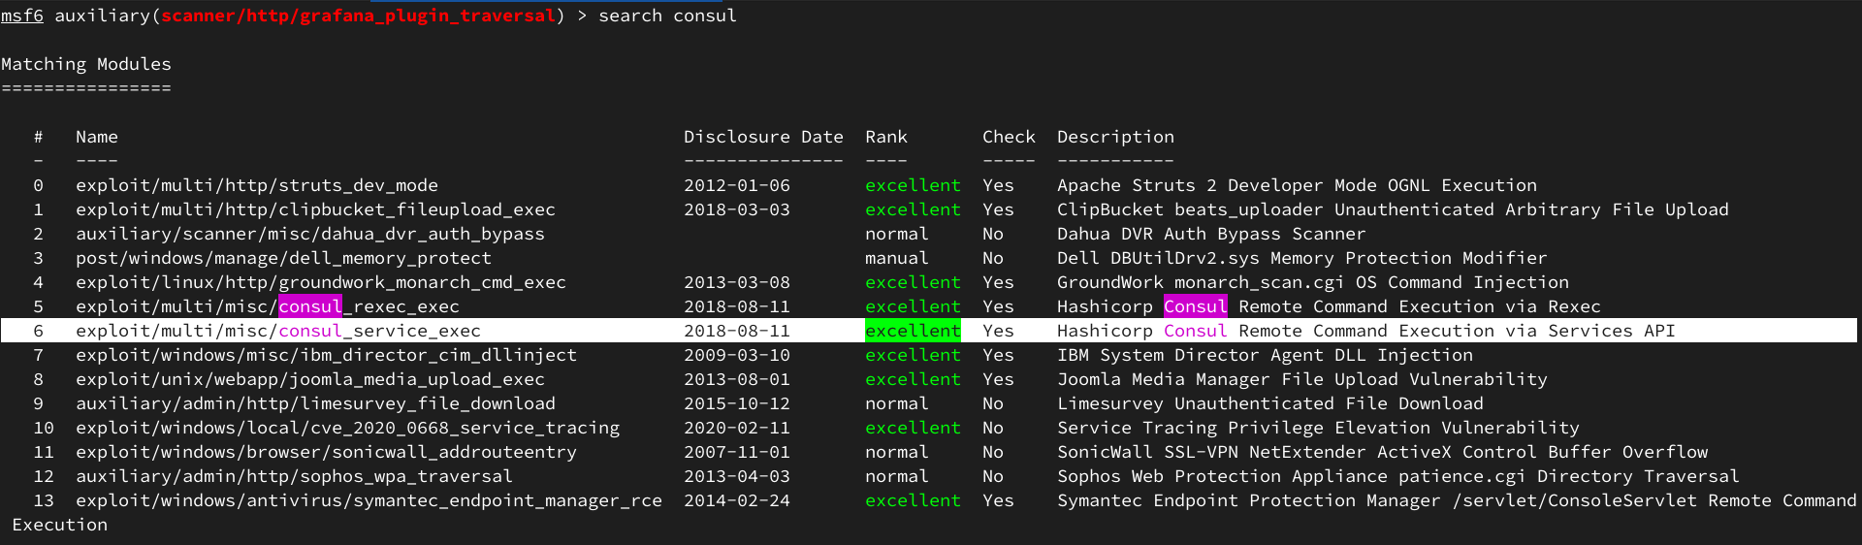Select the consul_service_exec module name
1862x545 pixels.
coord(278,331)
